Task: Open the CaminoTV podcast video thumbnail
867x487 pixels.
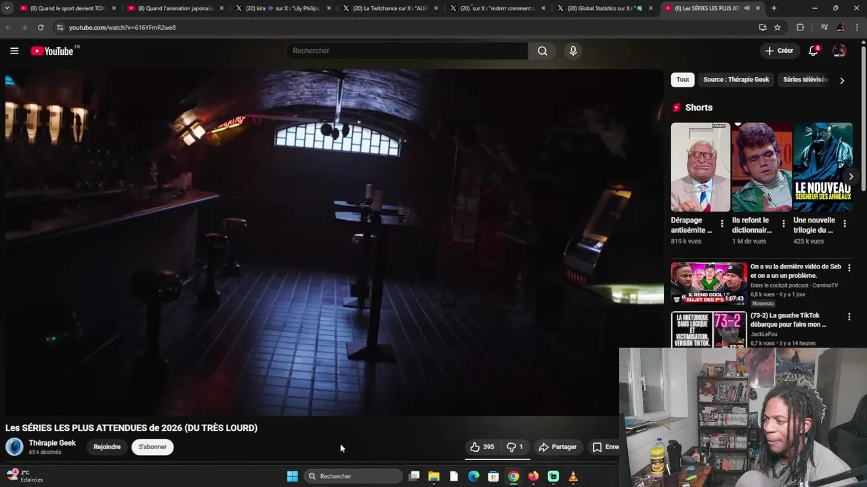Action: [x=709, y=283]
